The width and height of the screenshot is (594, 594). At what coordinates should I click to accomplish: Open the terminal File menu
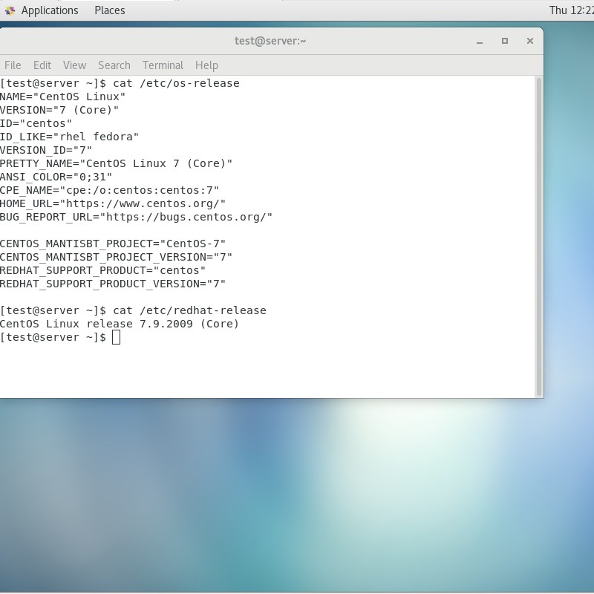pyautogui.click(x=13, y=65)
